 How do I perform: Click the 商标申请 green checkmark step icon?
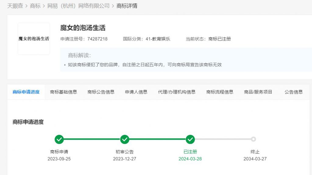point(59,139)
